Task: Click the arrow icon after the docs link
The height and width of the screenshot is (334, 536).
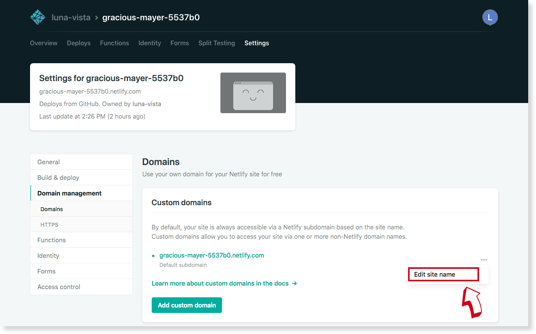Action: pos(295,283)
